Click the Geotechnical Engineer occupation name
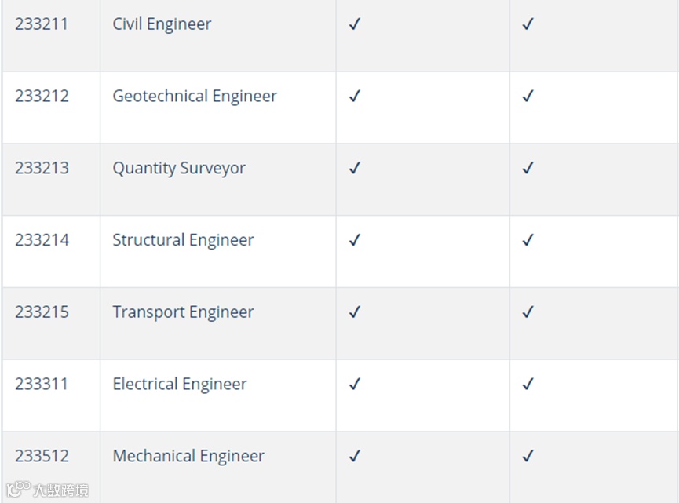The height and width of the screenshot is (503, 679). 195,96
